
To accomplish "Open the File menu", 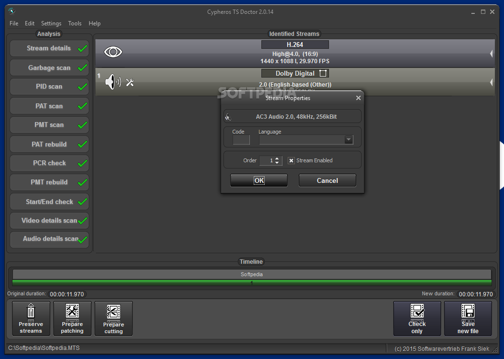I will click(14, 23).
